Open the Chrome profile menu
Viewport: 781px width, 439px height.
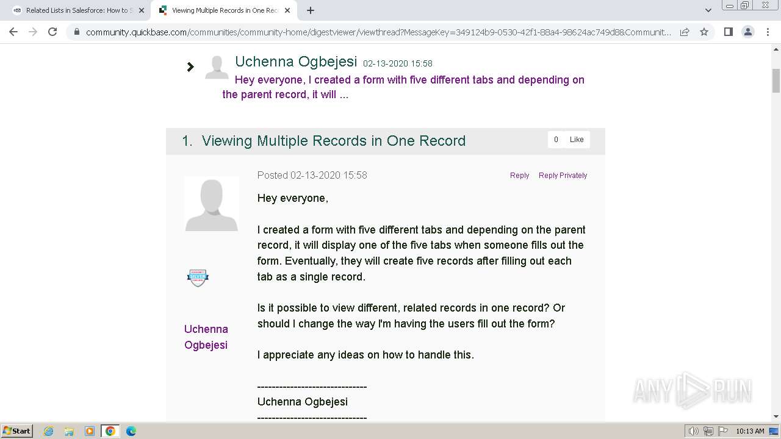point(747,32)
